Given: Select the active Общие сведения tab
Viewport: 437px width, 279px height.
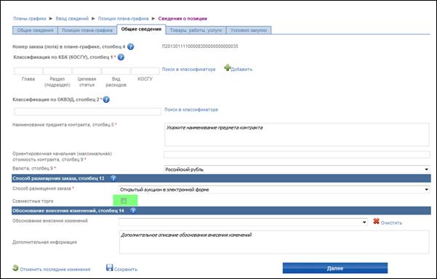Looking at the screenshot, I should pyautogui.click(x=141, y=30).
